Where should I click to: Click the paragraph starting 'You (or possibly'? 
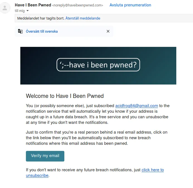click(97, 114)
